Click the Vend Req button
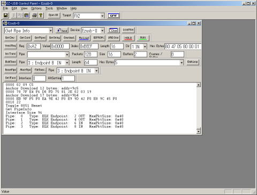This screenshot has height=195, width=257. (10, 46)
